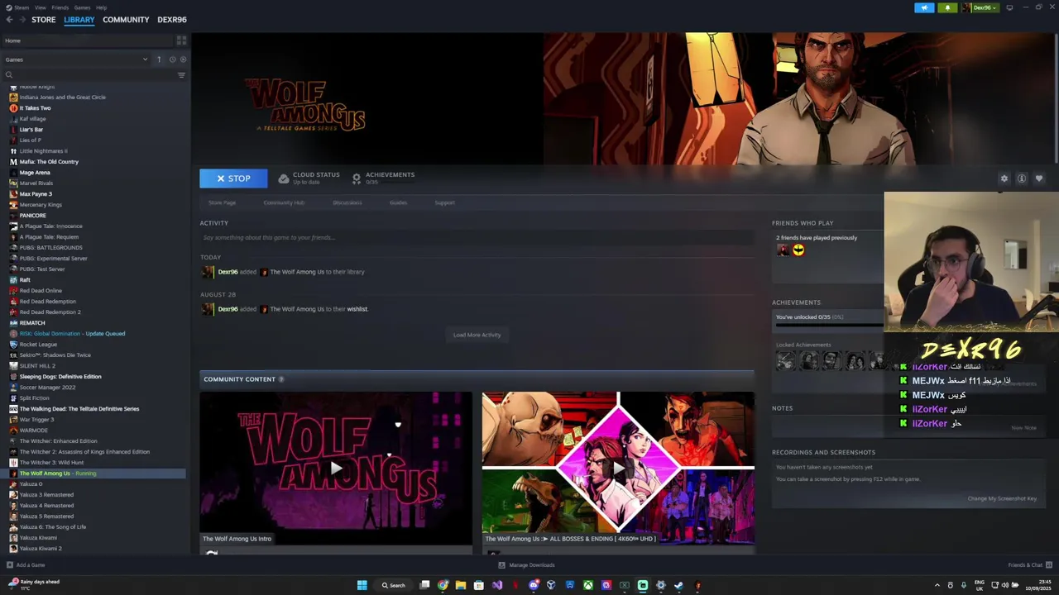The image size is (1059, 595).
Task: Add game to favorites with heart icon
Action: pos(1039,178)
